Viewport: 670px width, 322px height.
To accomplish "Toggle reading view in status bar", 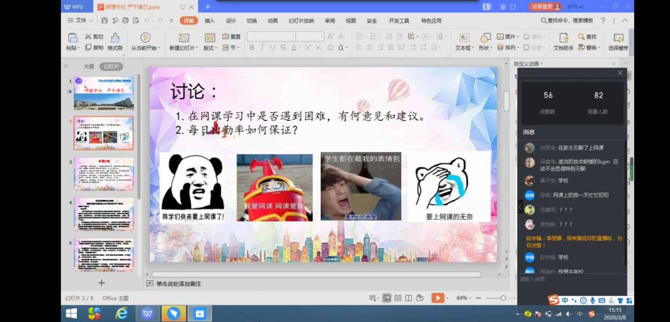I will point(409,298).
